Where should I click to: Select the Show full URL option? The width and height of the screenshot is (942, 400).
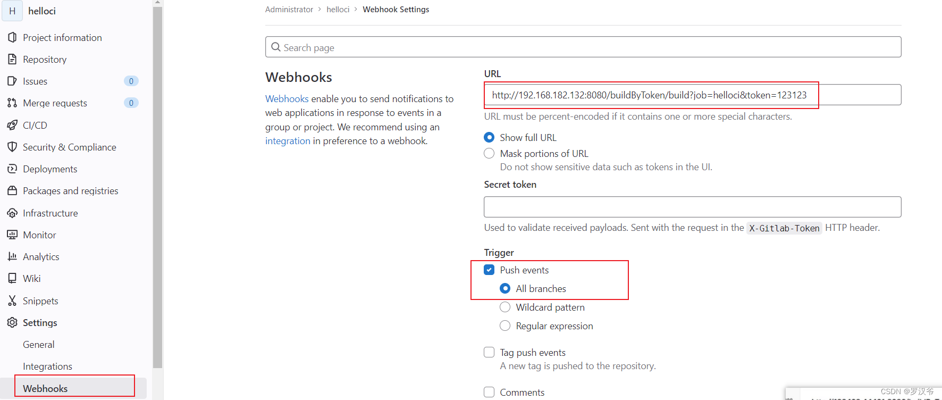click(489, 137)
